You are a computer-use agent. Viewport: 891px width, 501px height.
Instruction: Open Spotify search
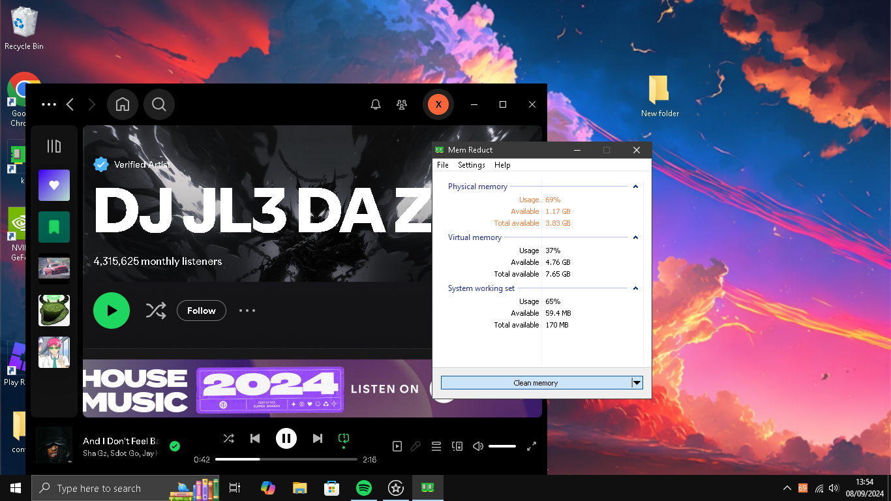(x=159, y=104)
